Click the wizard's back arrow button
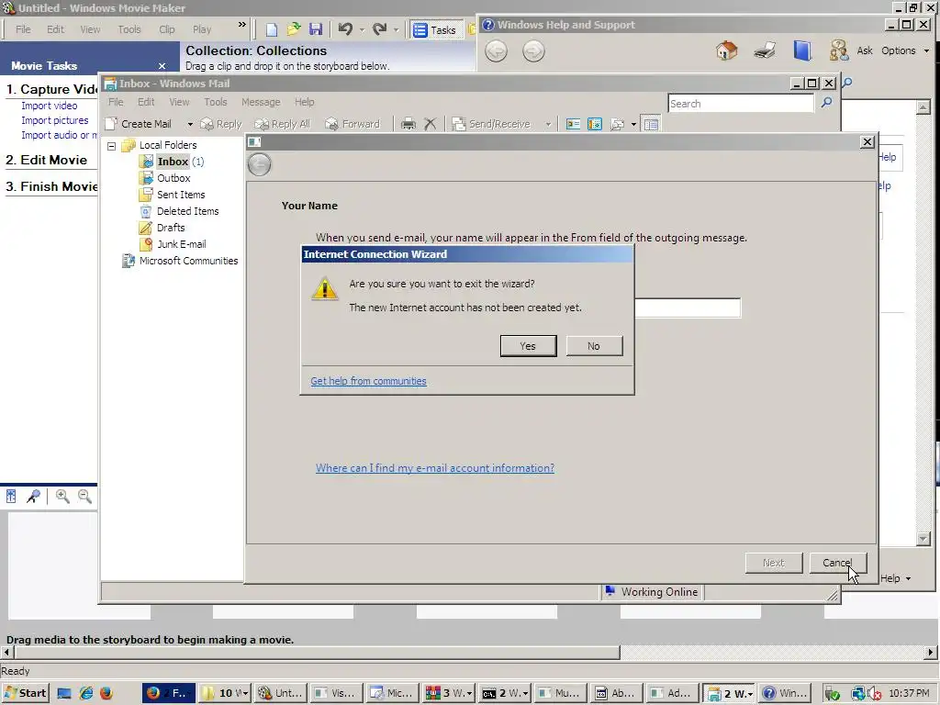The width and height of the screenshot is (940, 705). click(260, 164)
